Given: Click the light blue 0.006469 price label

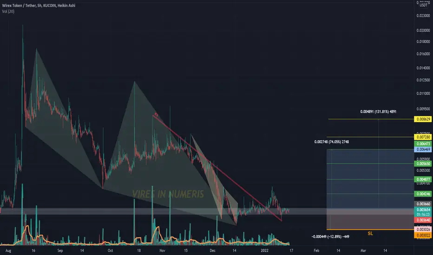Looking at the screenshot, I should [x=423, y=149].
